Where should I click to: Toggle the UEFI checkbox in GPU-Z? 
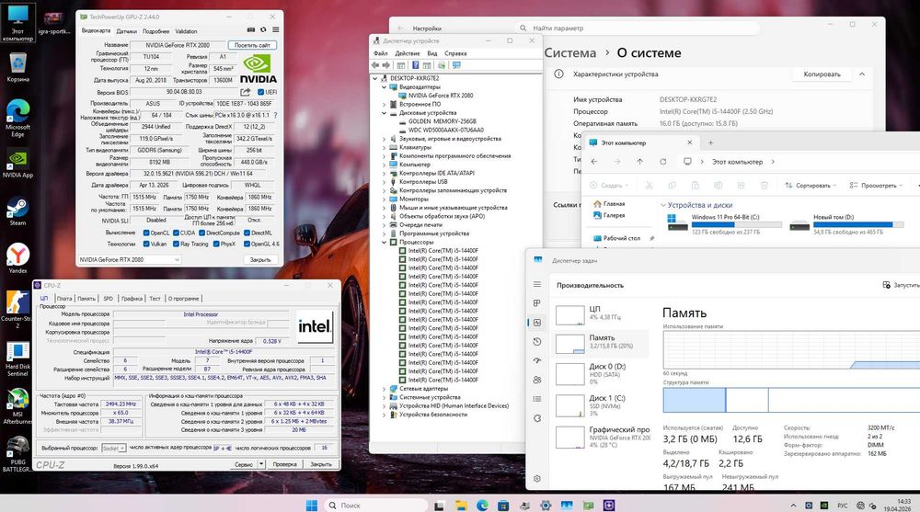(x=261, y=92)
